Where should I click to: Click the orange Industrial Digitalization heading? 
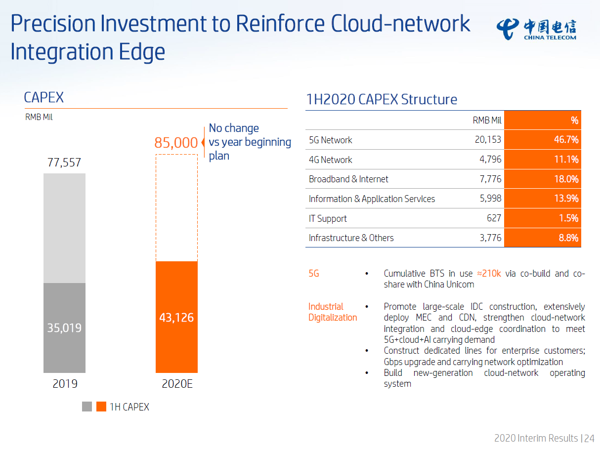click(x=333, y=312)
